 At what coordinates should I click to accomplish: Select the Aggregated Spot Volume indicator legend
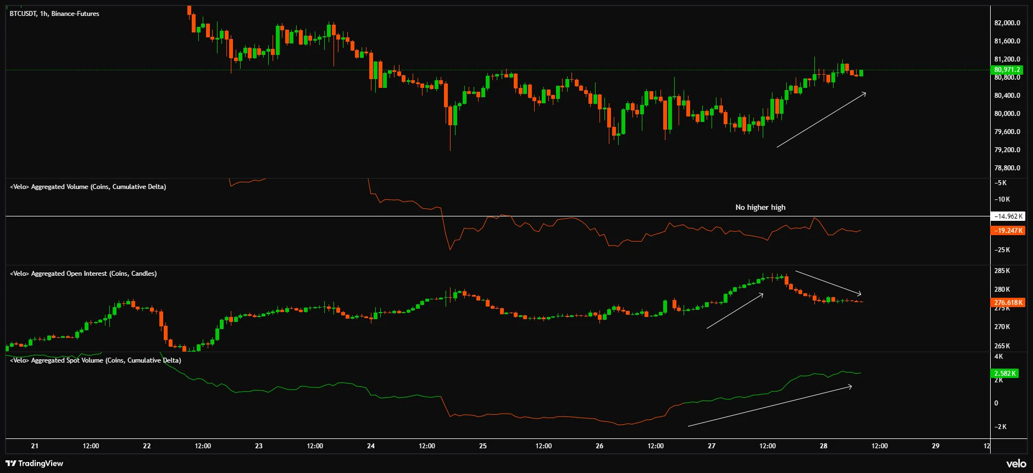(x=96, y=360)
